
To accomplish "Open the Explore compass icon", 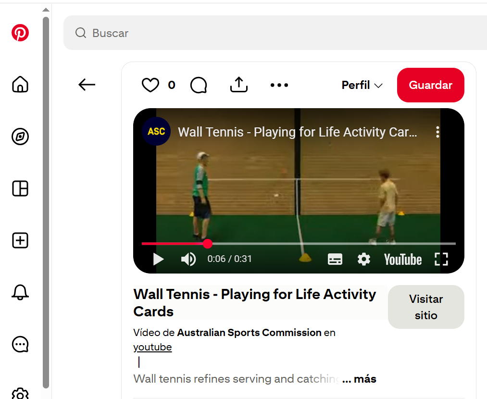I will tap(20, 137).
